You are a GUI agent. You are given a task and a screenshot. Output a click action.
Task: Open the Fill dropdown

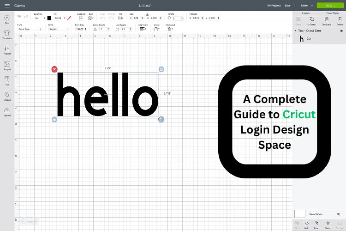coord(60,18)
